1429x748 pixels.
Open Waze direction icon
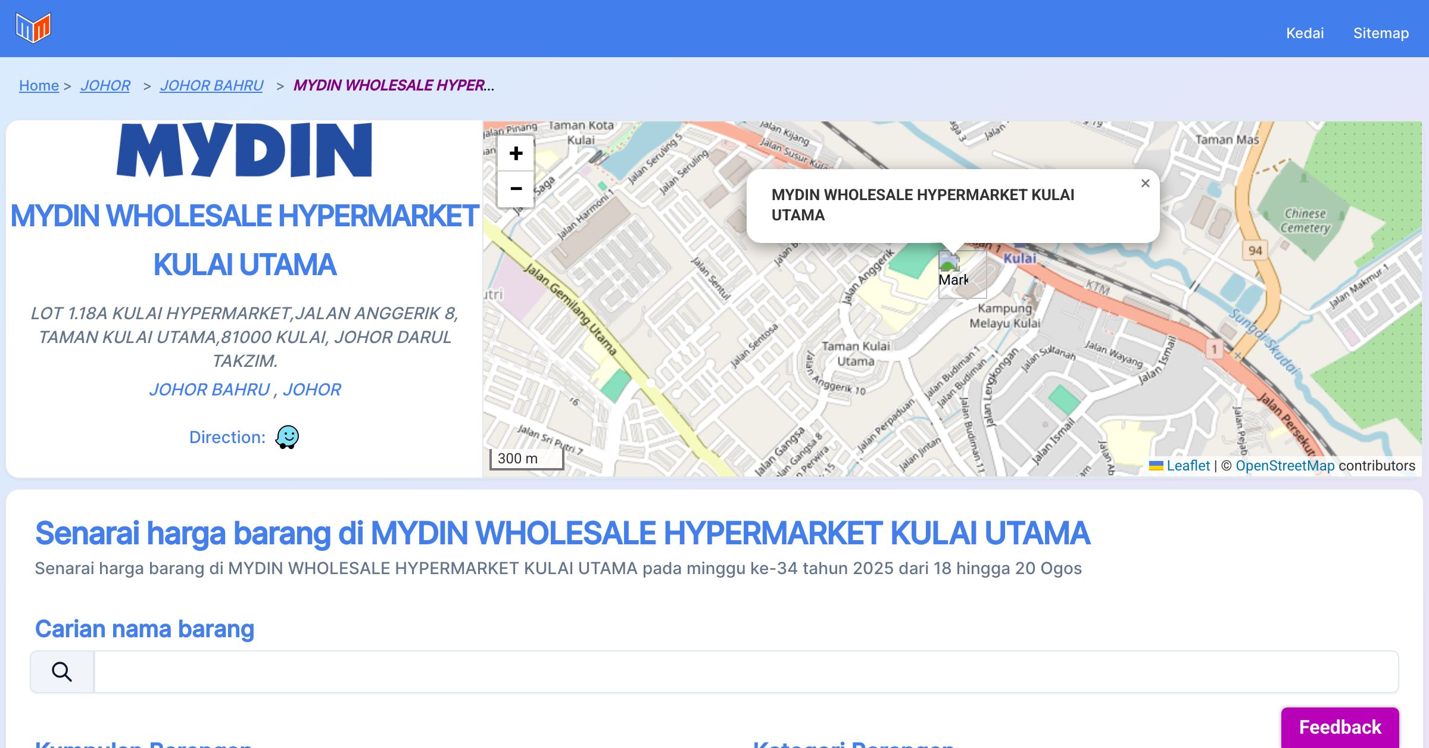287,437
